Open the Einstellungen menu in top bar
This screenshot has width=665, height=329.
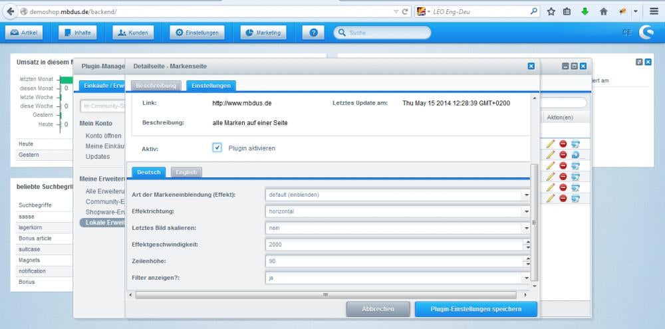click(x=196, y=33)
